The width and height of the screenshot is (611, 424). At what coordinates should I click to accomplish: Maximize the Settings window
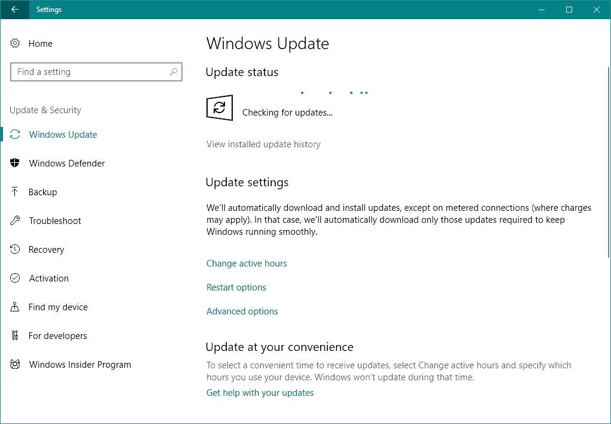coord(569,10)
